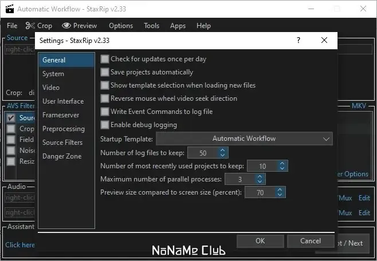This screenshot has width=377, height=261.
Task: Open the Danger Zone settings category
Action: (x=66, y=156)
